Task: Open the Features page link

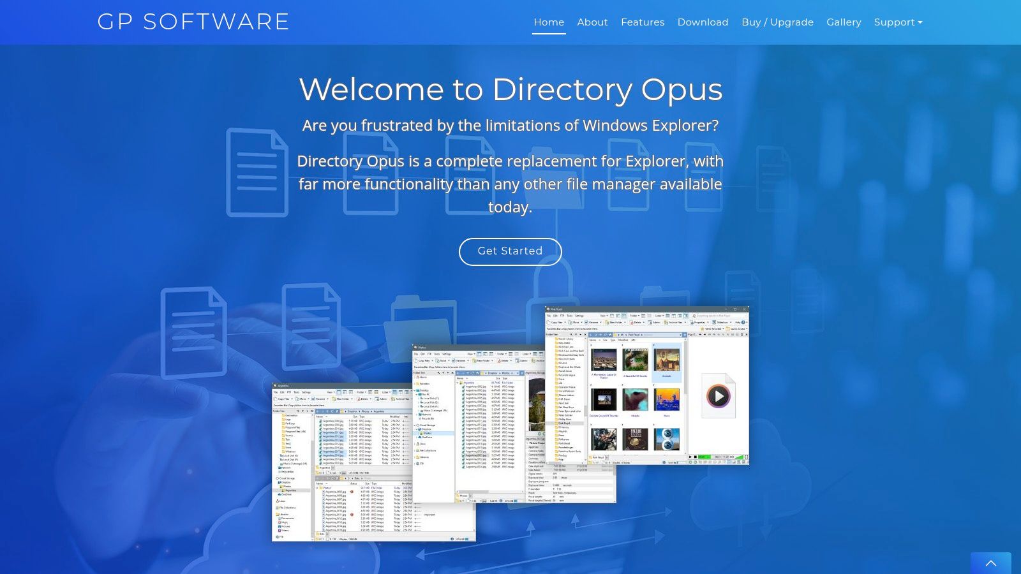Action: pyautogui.click(x=642, y=22)
